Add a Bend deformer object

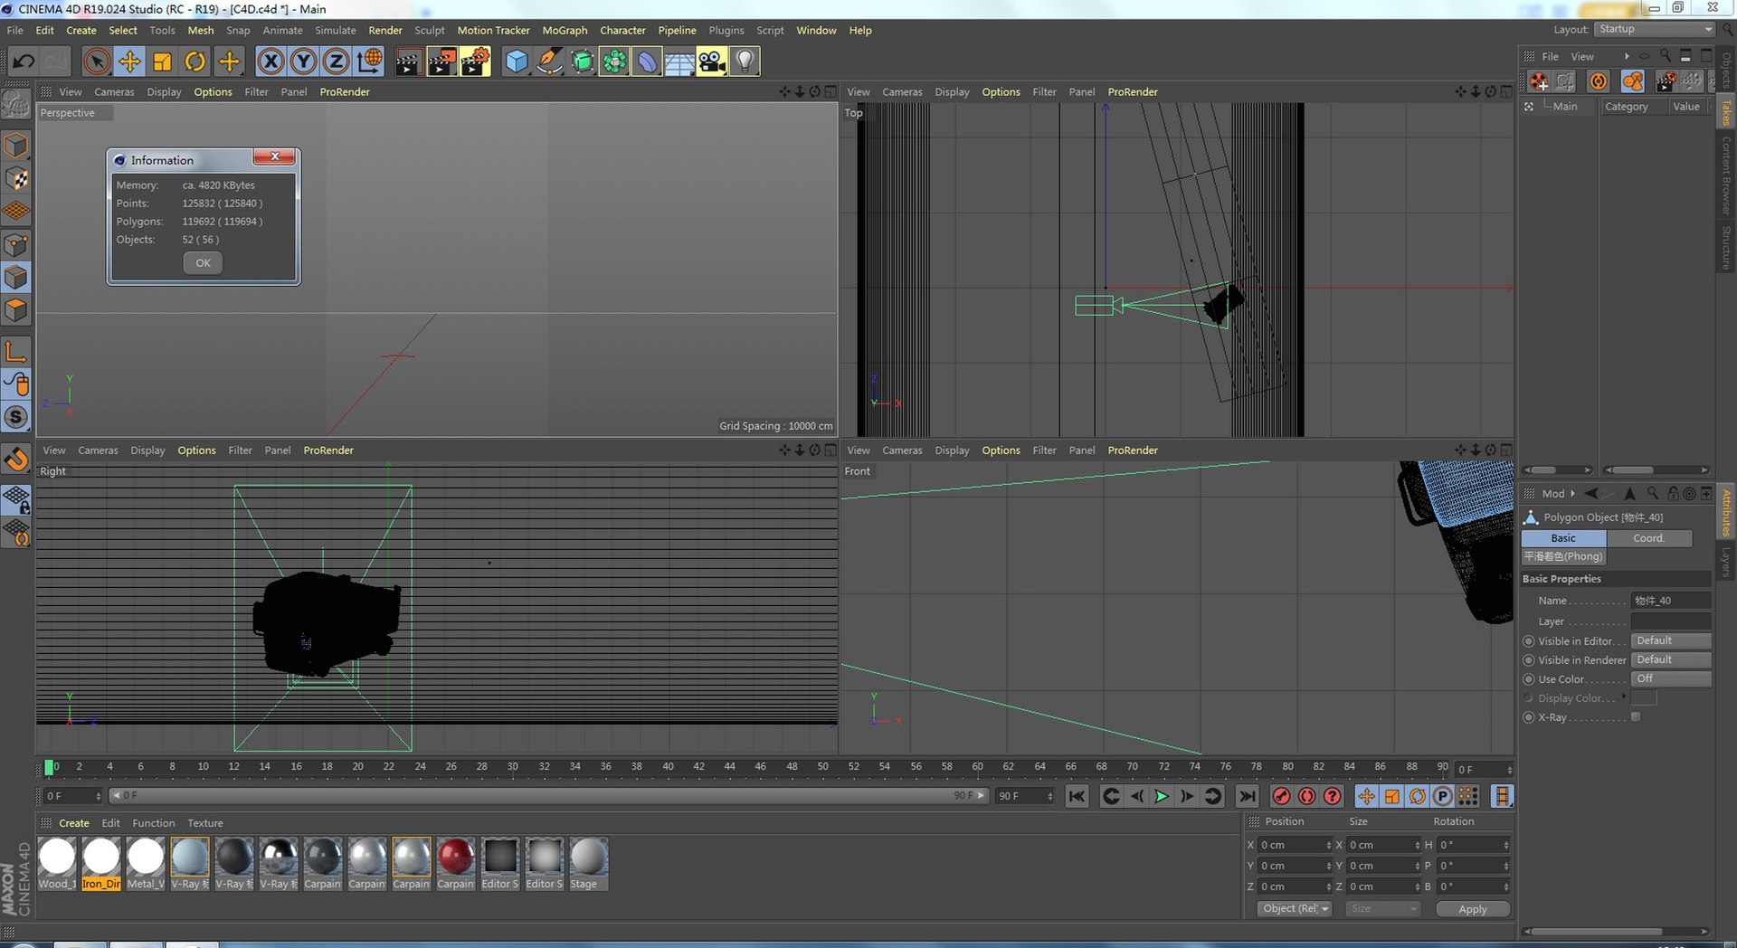(647, 62)
